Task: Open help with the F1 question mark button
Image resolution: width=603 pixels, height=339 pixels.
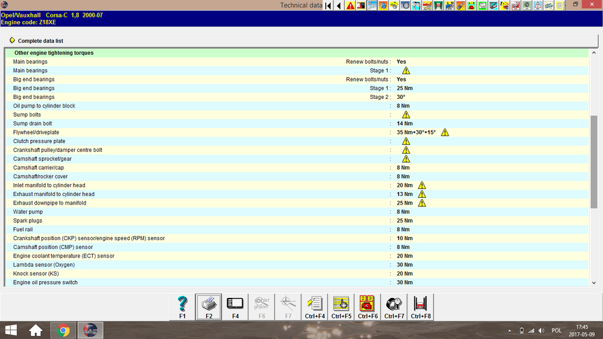Action: (x=182, y=306)
